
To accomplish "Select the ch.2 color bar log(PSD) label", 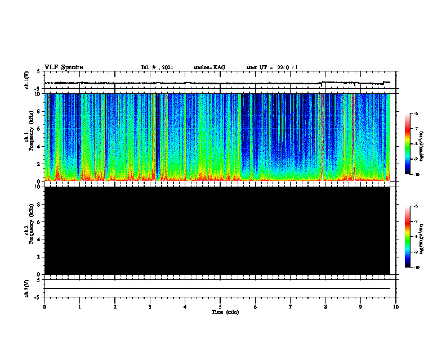I will (x=422, y=239).
